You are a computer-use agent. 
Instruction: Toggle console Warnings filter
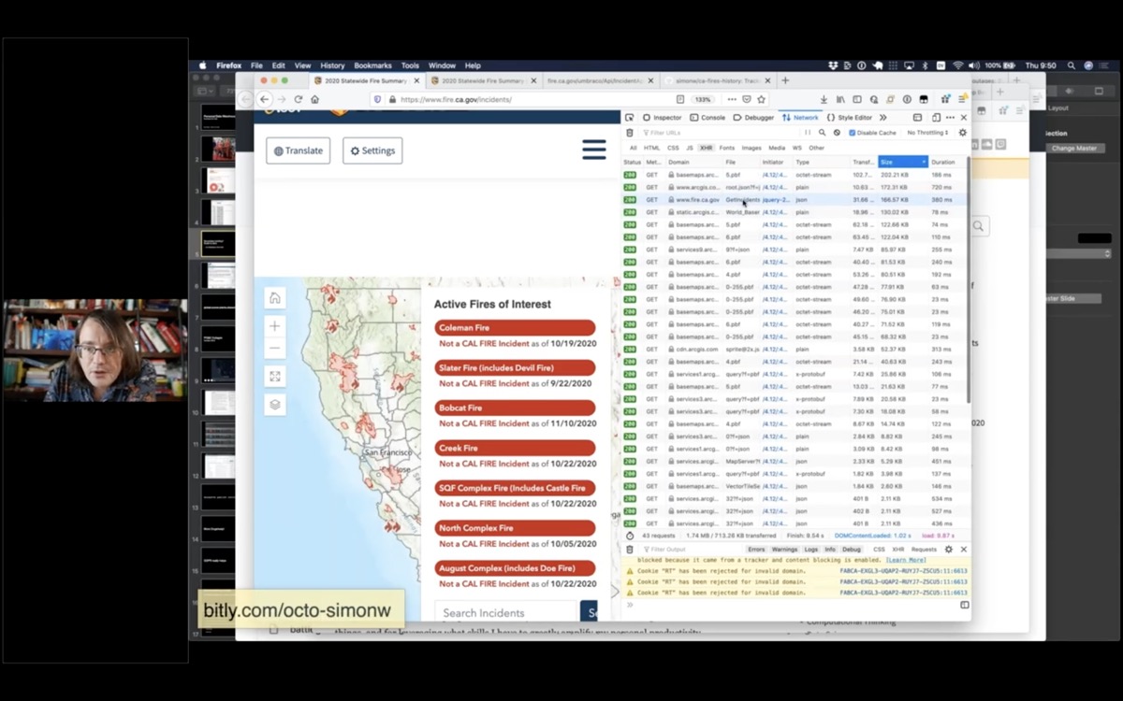click(x=785, y=550)
